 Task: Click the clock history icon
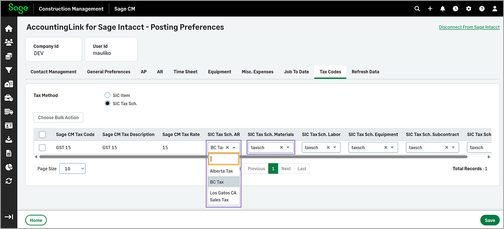(x=456, y=8)
